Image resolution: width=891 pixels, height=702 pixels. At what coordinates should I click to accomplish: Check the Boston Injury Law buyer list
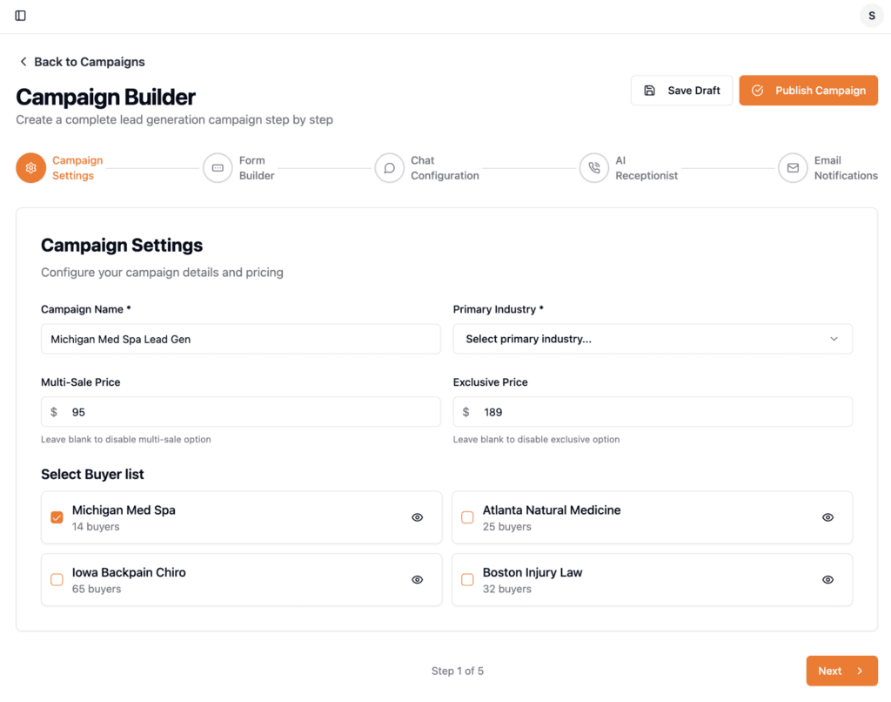pyautogui.click(x=467, y=579)
